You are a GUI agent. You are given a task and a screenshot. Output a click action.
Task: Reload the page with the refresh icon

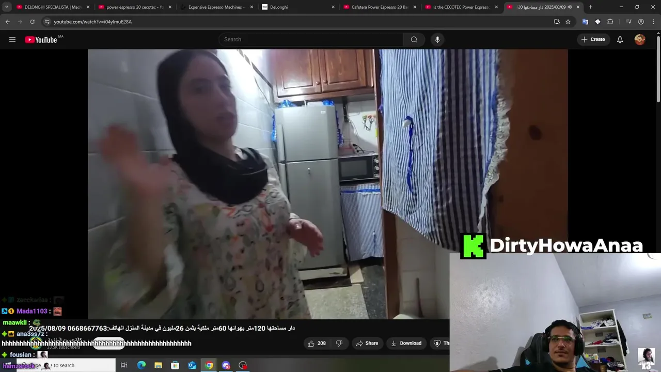click(x=32, y=22)
